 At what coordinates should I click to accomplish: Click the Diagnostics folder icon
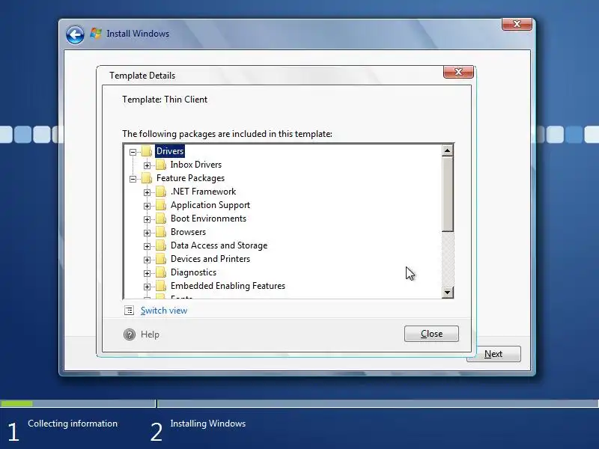(x=161, y=272)
